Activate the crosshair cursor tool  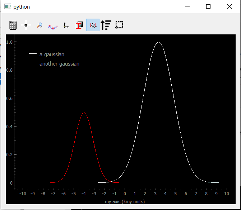(26, 25)
